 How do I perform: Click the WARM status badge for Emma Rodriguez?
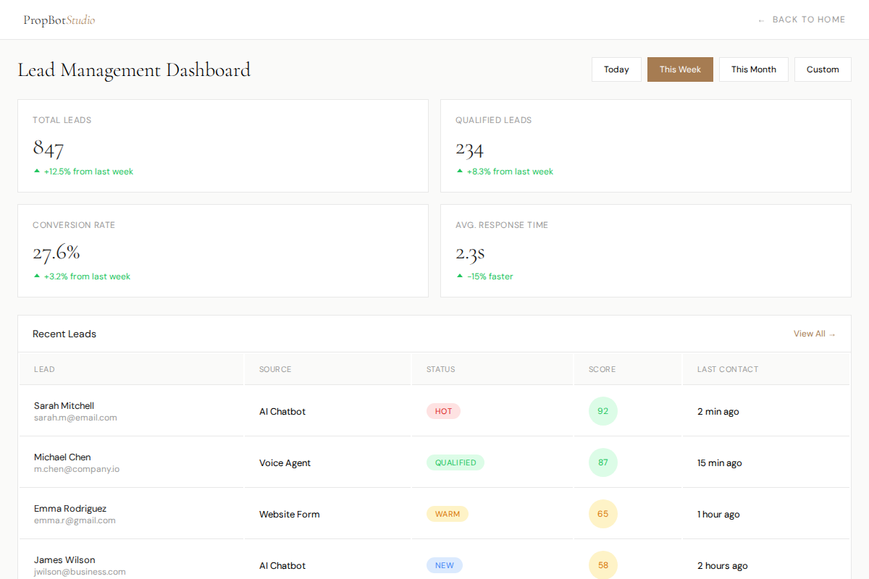click(x=448, y=514)
